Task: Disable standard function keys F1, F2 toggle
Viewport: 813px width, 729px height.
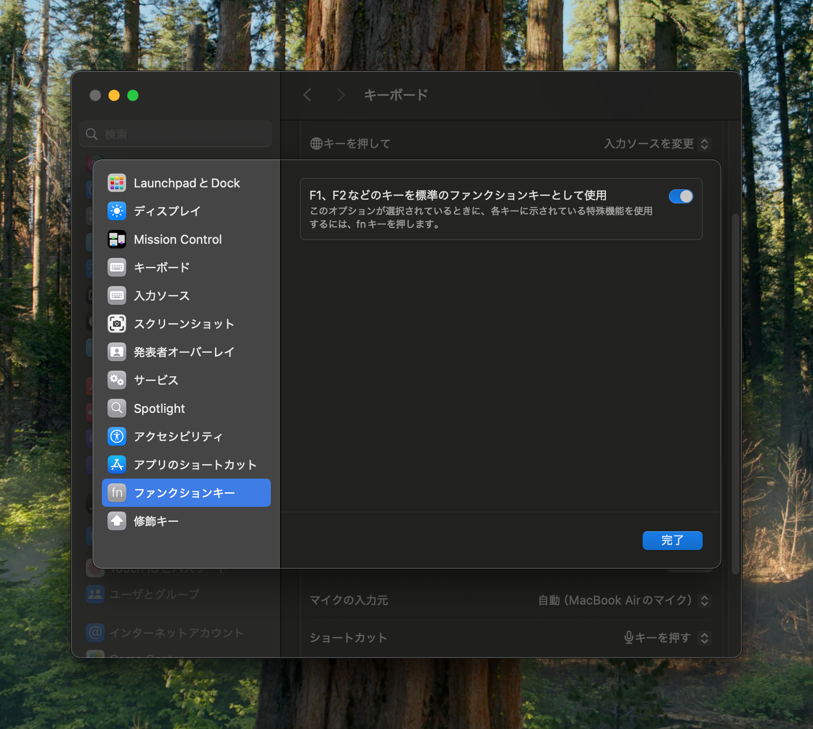Action: coord(681,196)
